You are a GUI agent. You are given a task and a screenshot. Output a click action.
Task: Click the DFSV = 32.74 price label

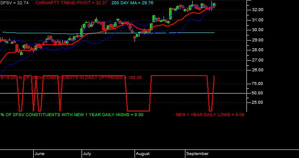(x=14, y=3)
